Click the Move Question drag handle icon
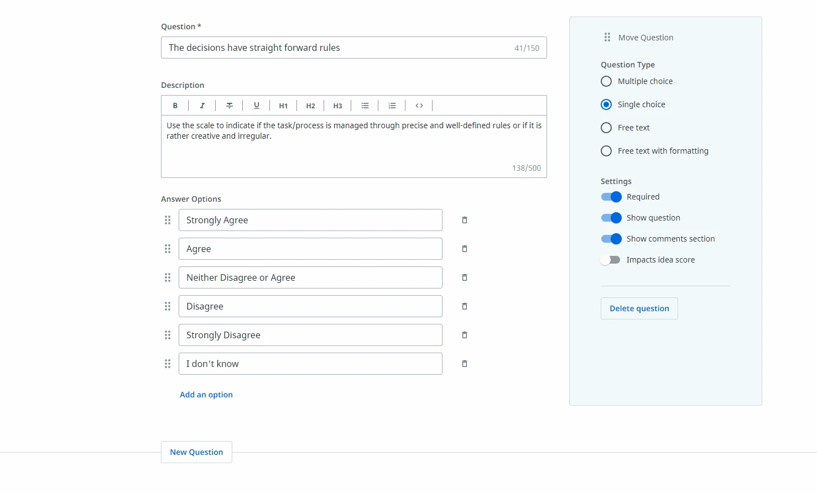Image resolution: width=817 pixels, height=493 pixels. (607, 37)
